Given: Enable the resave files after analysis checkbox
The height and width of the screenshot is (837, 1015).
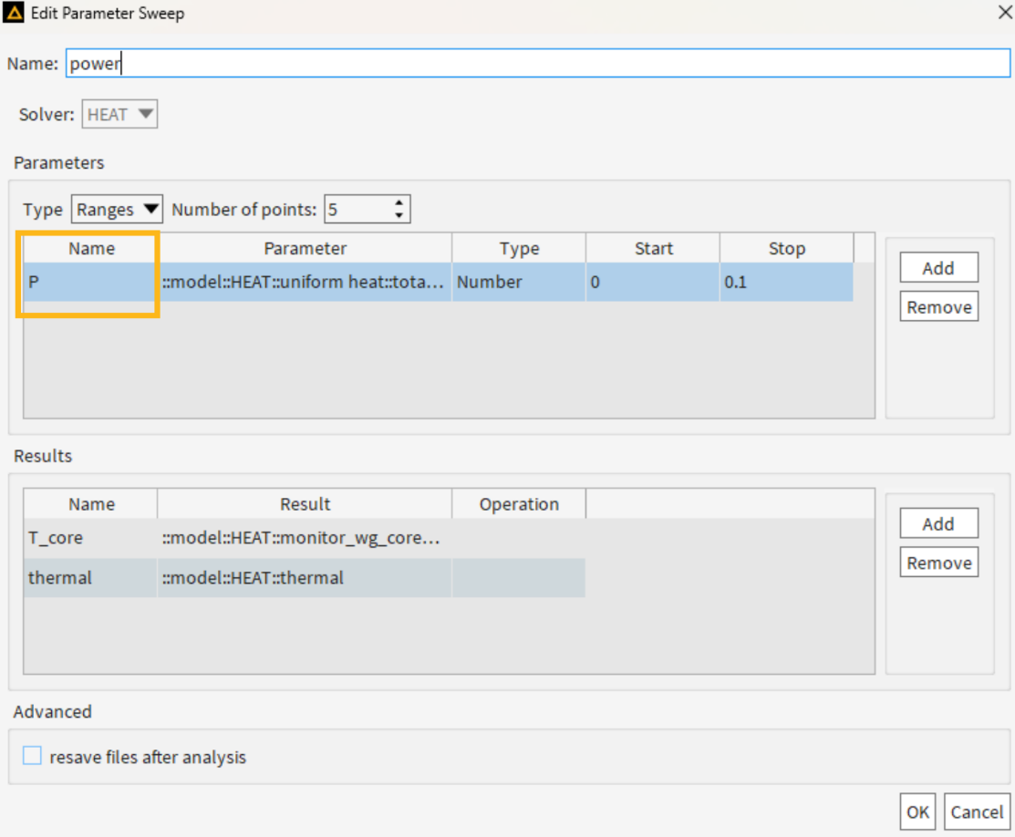Looking at the screenshot, I should click(x=33, y=755).
